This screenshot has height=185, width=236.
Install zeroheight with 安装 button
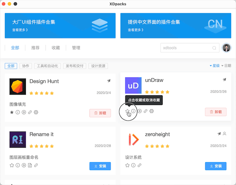coord(216,166)
